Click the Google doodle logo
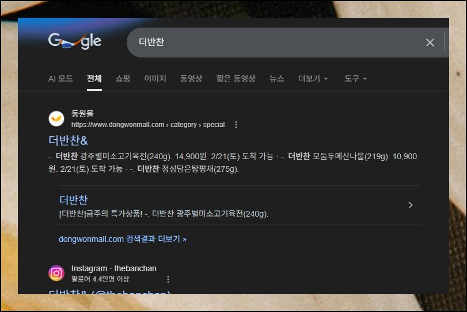The height and width of the screenshot is (312, 467). click(x=75, y=41)
